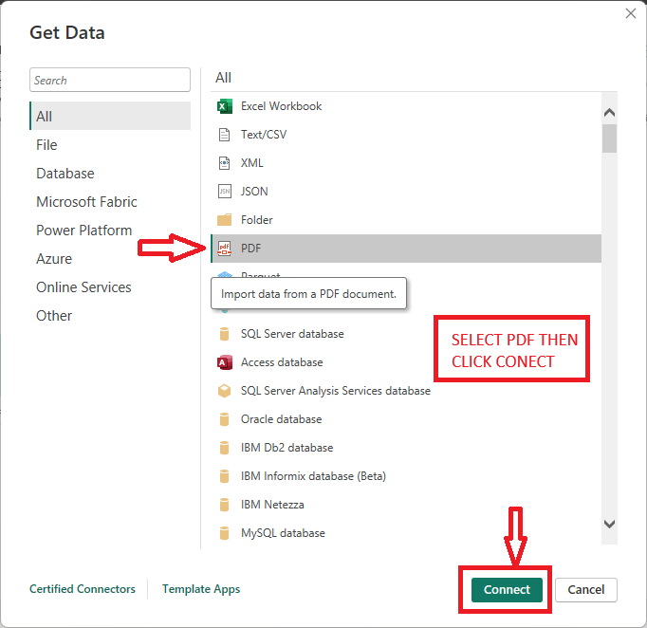
Task: Switch to the Other category
Action: [x=54, y=316]
